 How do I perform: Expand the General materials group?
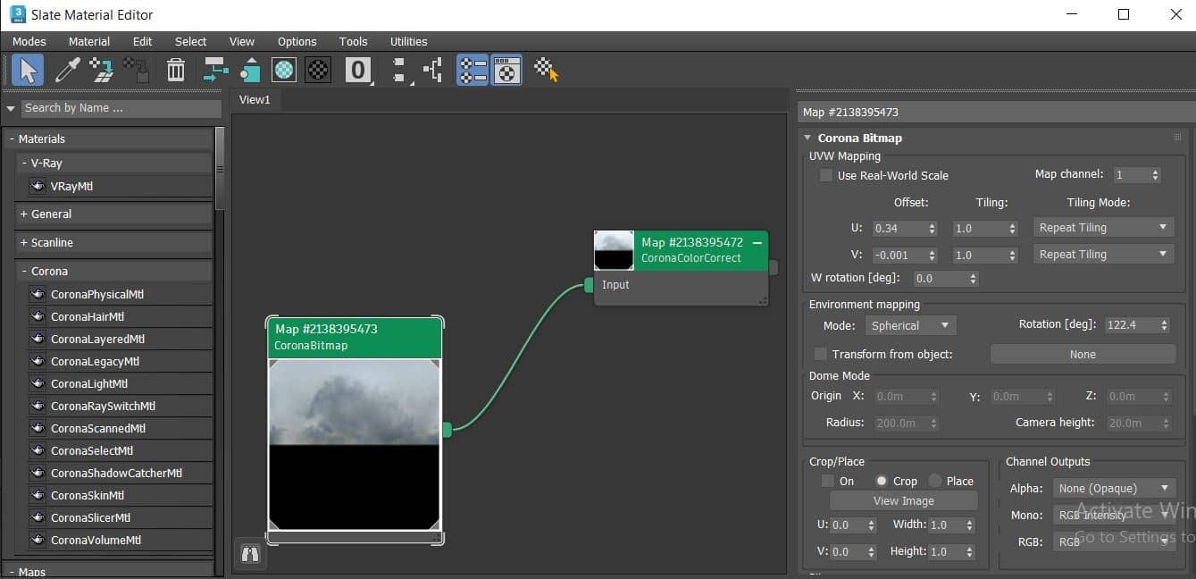52,214
